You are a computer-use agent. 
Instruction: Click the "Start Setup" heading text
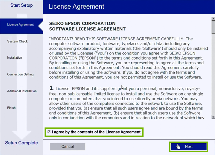click(22, 5)
